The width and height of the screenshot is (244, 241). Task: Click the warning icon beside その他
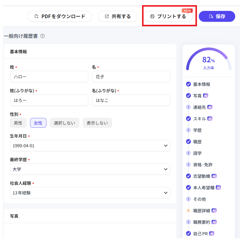[x=188, y=199]
